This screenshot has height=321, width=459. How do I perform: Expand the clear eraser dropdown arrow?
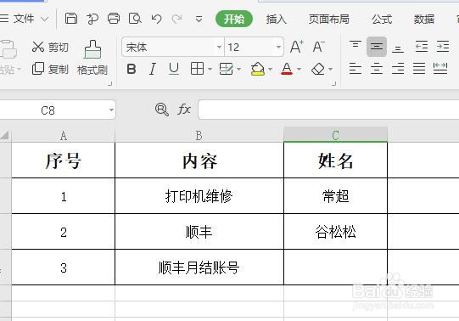point(331,70)
